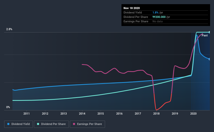The height and width of the screenshot is (132, 214).
Task: Click the 1.8% dividend yield value
Action: coord(155,12)
